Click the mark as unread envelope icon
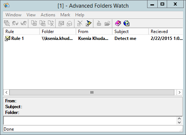The width and height of the screenshot is (186, 135). (61, 23)
